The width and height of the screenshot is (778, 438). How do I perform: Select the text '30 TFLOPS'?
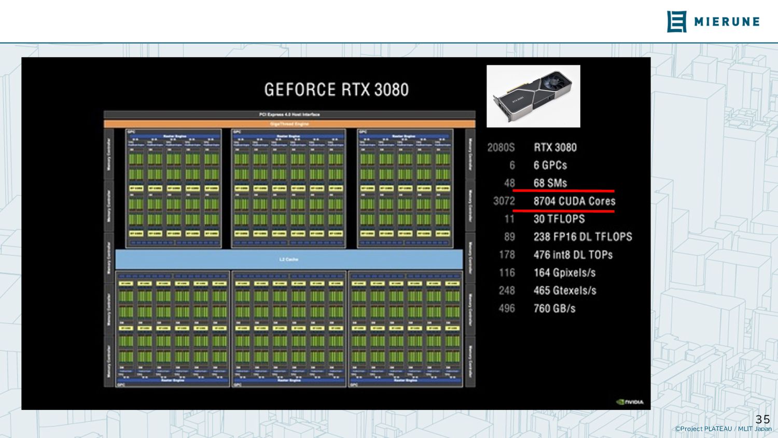559,219
